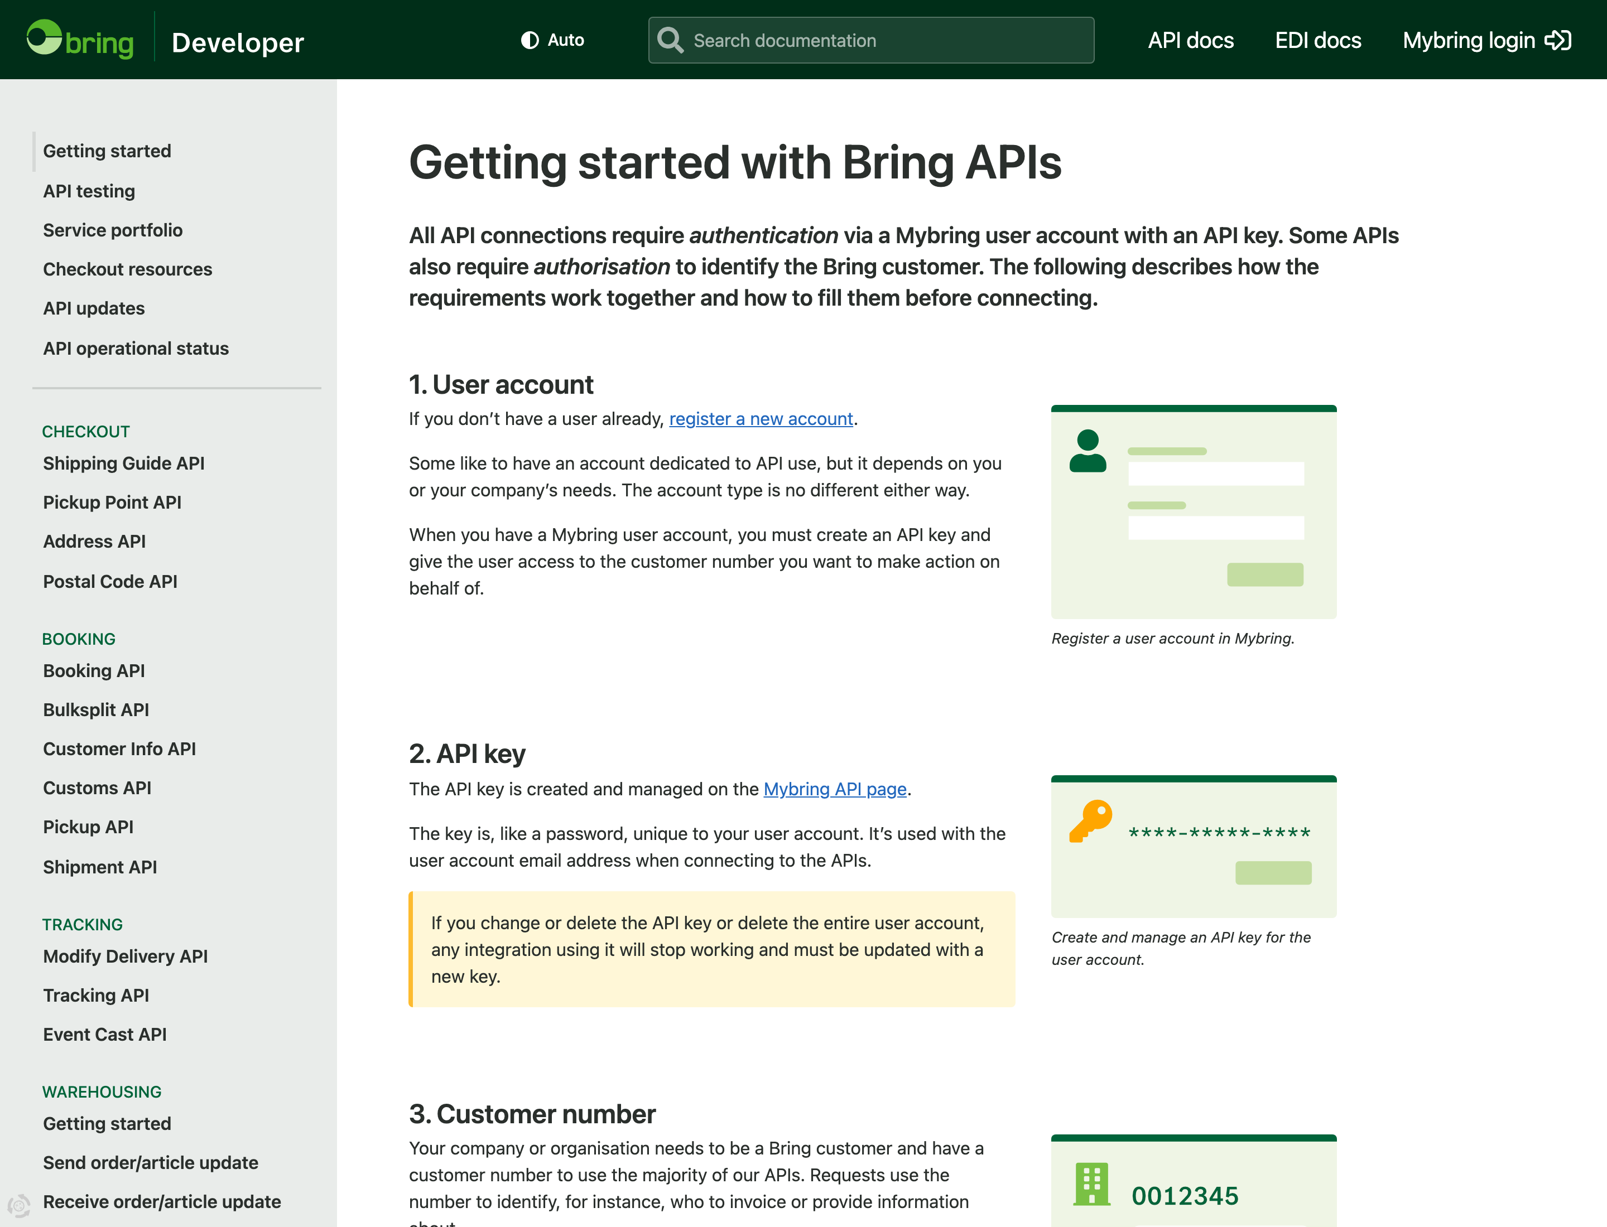Open the Developer home link

pos(238,42)
